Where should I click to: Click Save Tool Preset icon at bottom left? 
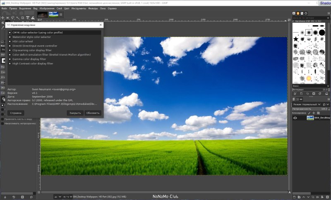pos(5,197)
